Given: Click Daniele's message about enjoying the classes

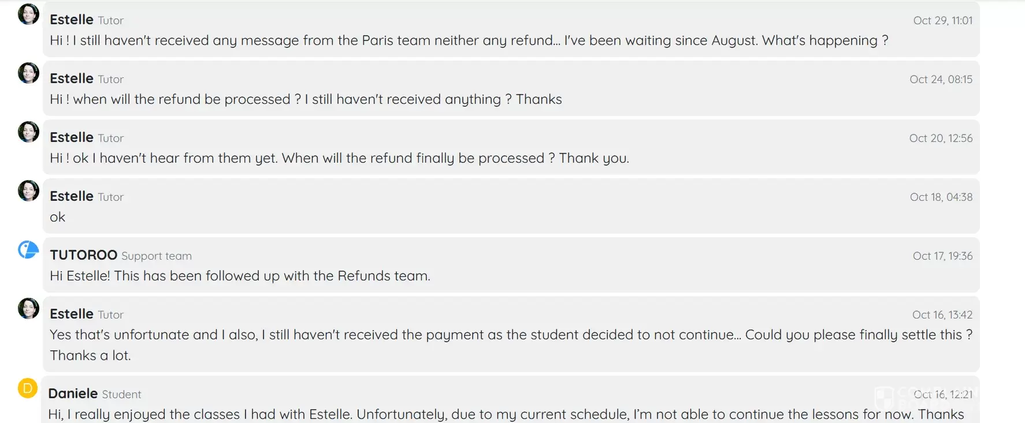Looking at the screenshot, I should (x=506, y=414).
